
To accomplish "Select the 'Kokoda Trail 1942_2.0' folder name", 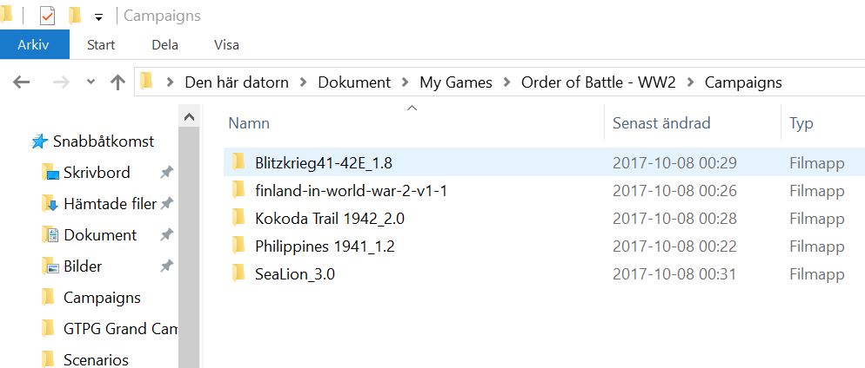I will click(330, 219).
